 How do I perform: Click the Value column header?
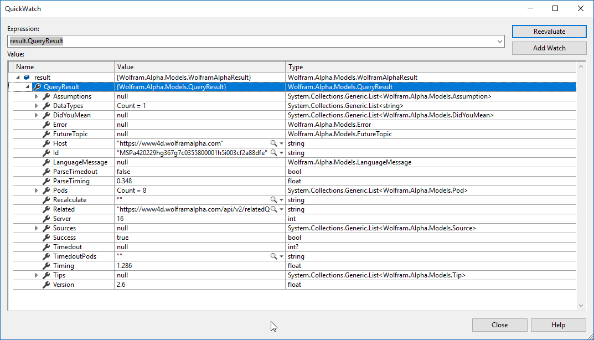coord(200,67)
